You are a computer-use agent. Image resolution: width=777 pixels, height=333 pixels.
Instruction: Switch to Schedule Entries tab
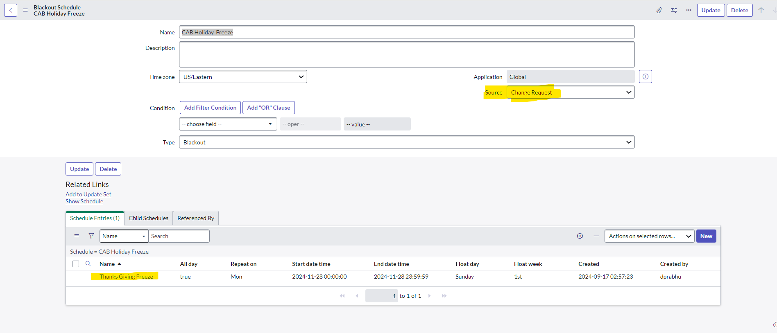pyautogui.click(x=95, y=218)
